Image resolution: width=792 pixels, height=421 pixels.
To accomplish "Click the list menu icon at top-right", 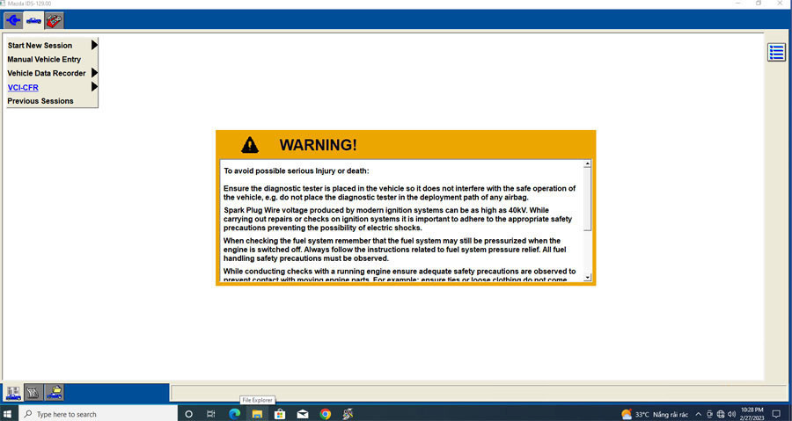I will [776, 53].
